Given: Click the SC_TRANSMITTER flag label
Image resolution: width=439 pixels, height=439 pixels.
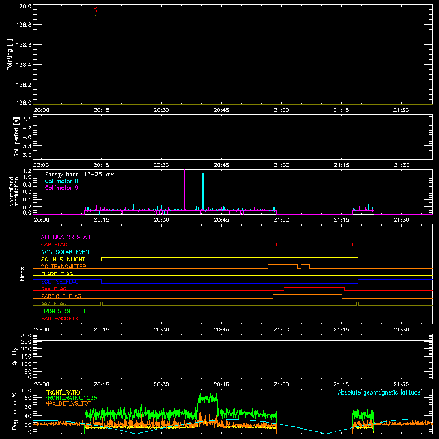Looking at the screenshot, I should click(64, 267).
